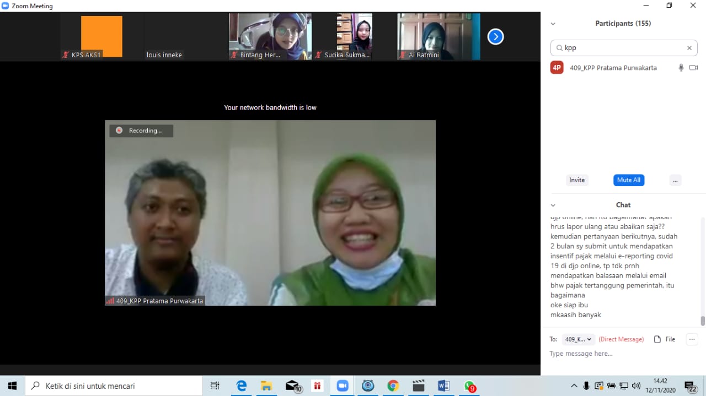The image size is (706, 396).
Task: Clear the kpp participant search
Action: point(689,48)
